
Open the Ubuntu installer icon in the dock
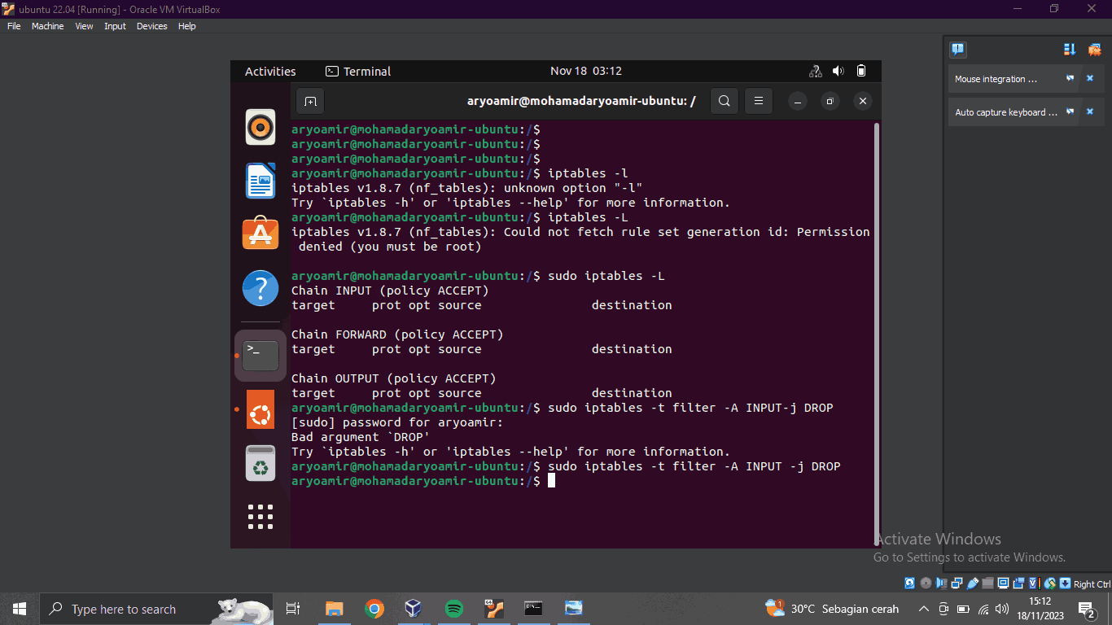tap(260, 409)
